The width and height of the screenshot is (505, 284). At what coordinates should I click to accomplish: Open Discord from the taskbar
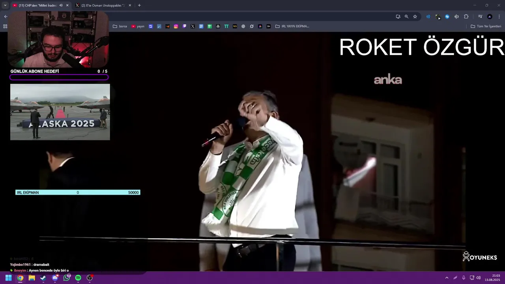[x=55, y=278]
